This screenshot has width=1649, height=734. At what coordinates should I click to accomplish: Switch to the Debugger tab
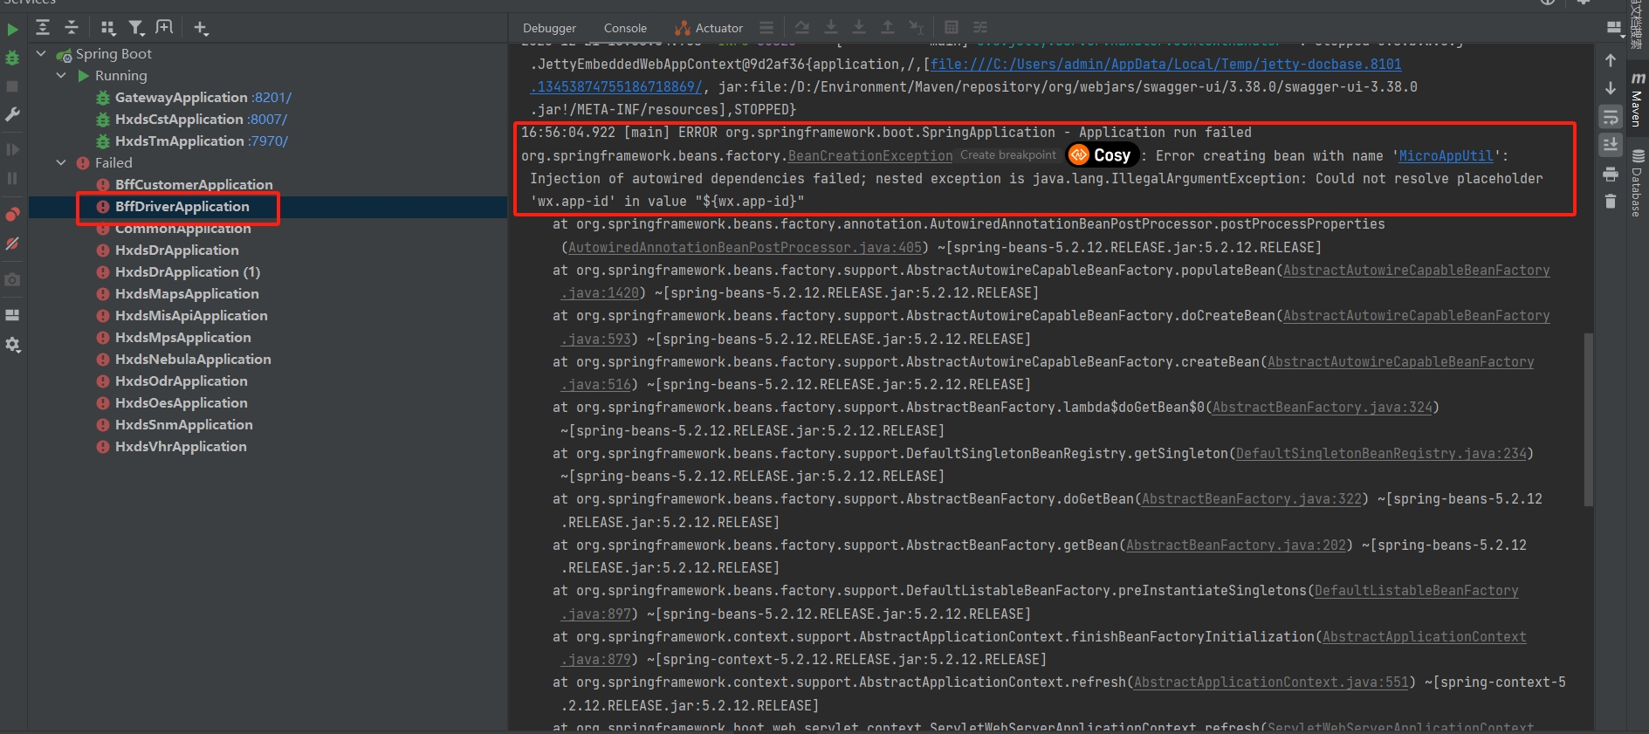[549, 28]
